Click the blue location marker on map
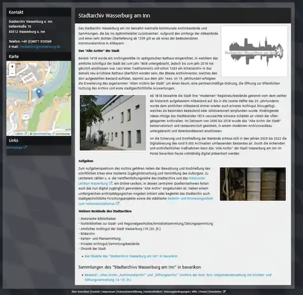 tap(39, 94)
